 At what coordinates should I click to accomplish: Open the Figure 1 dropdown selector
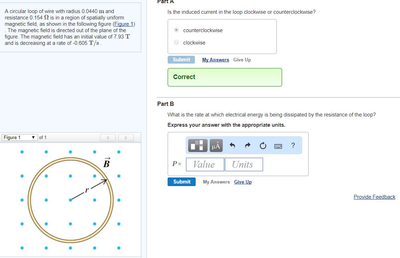click(19, 137)
